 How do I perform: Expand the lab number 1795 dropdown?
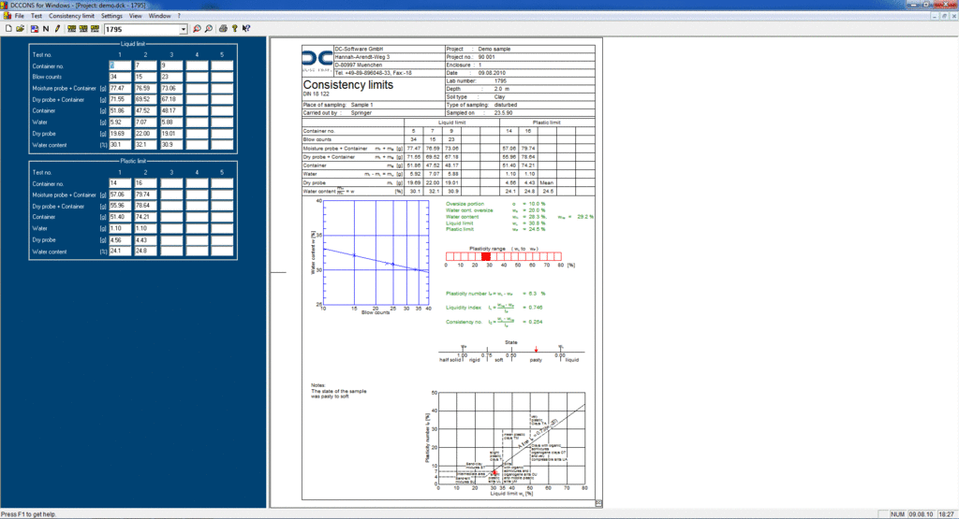click(183, 29)
